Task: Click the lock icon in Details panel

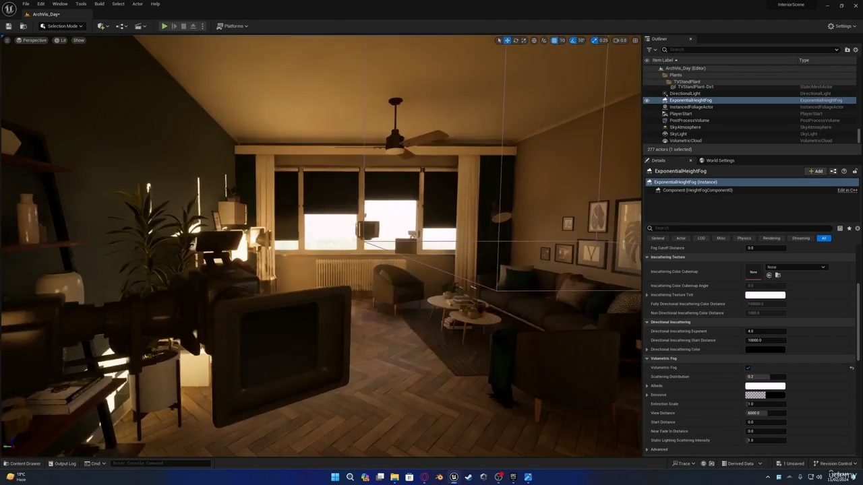Action: [x=854, y=171]
